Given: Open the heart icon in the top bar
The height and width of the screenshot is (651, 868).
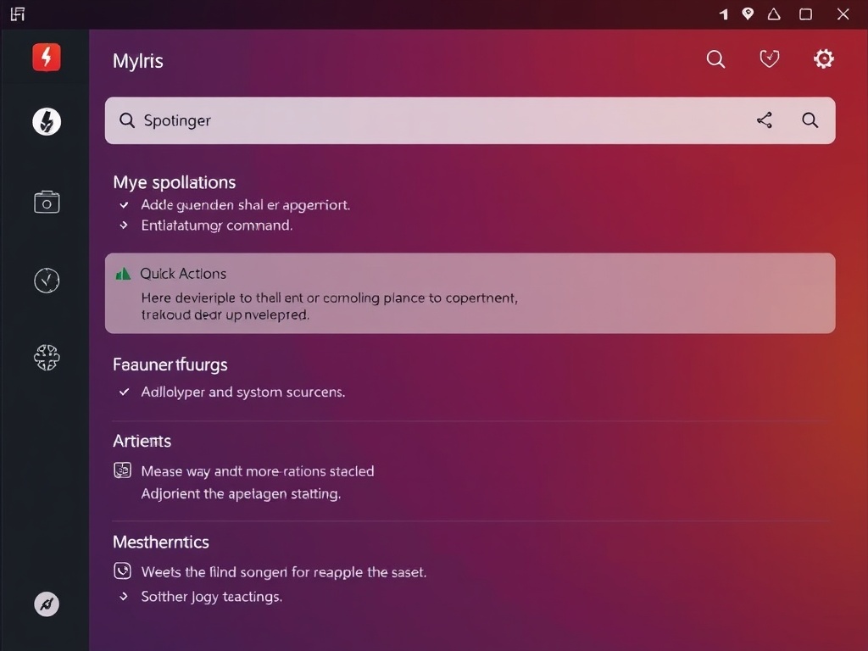Looking at the screenshot, I should point(769,58).
